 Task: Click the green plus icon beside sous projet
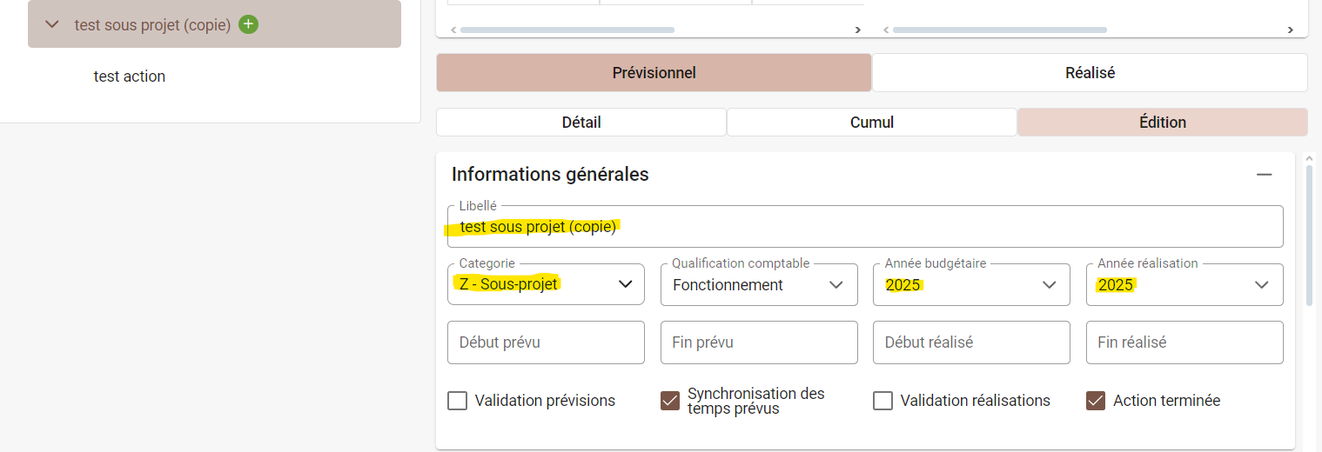[249, 24]
